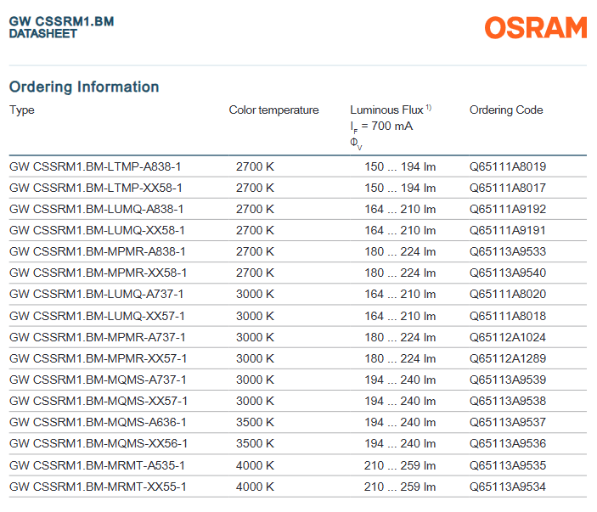Select type GW CSSRM1.BM-MQMS-XX56-1
The width and height of the screenshot is (597, 512).
tap(99, 444)
